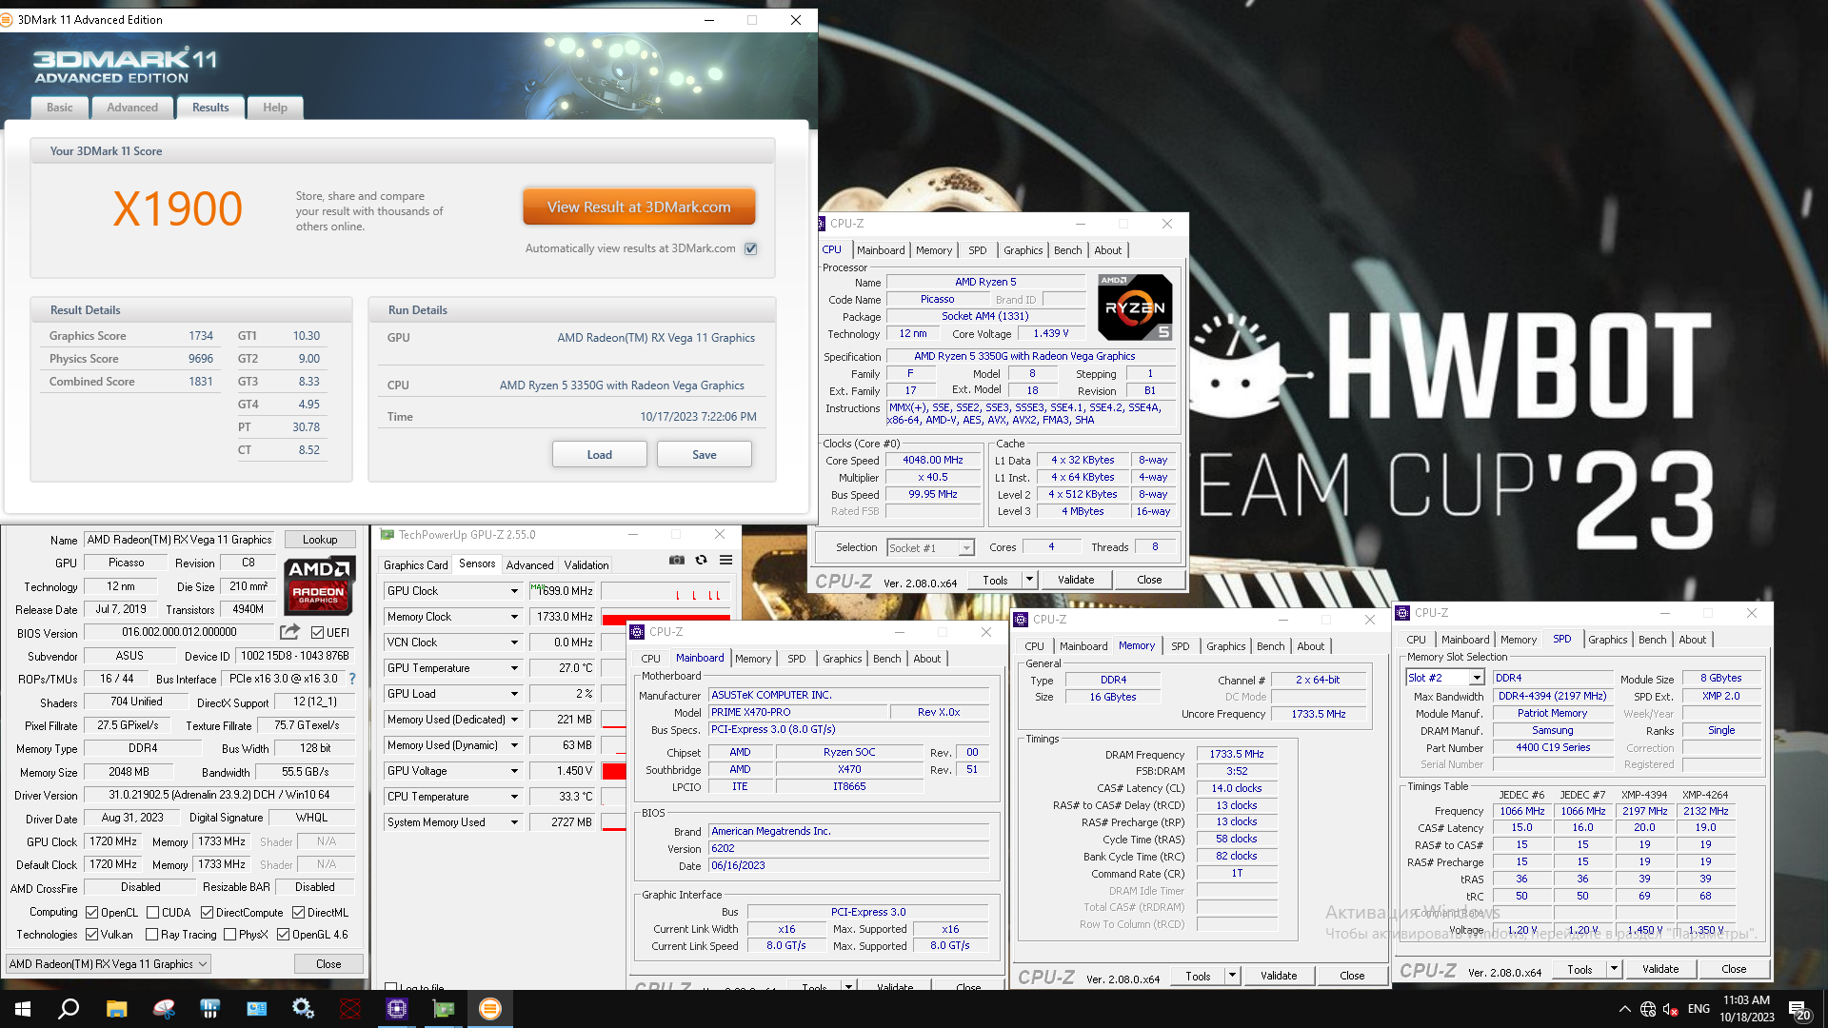Open the muted volume tray icon
The width and height of the screenshot is (1828, 1028).
tap(1670, 1010)
